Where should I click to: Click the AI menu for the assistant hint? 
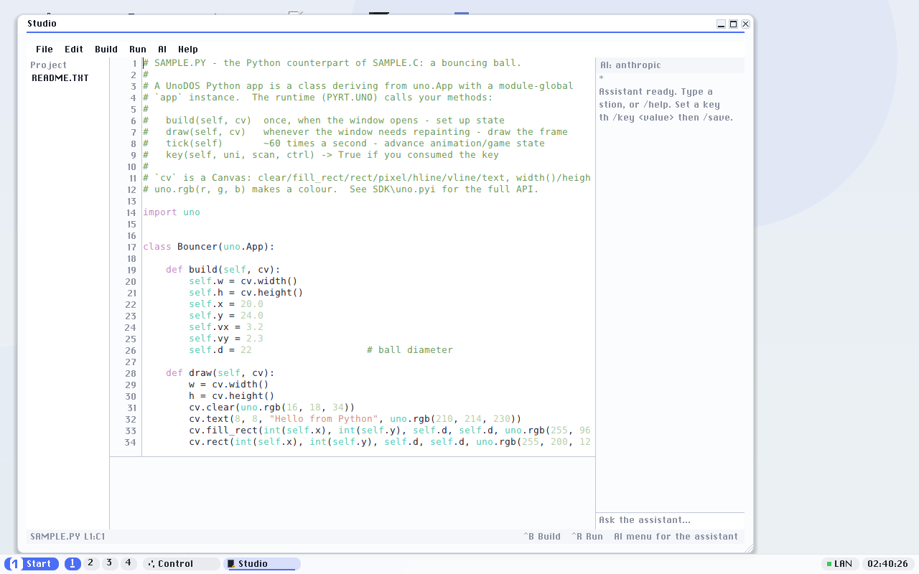tap(676, 536)
